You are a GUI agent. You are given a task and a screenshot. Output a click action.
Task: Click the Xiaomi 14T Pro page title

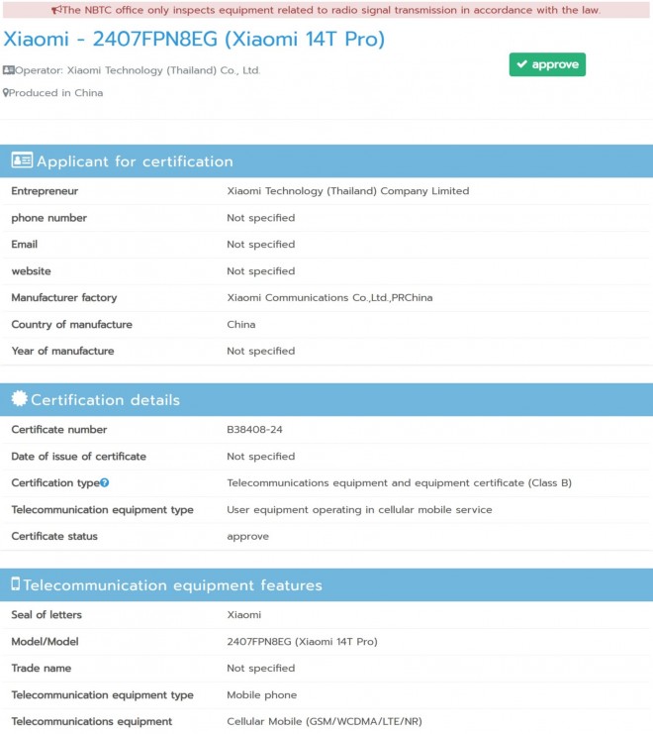194,40
